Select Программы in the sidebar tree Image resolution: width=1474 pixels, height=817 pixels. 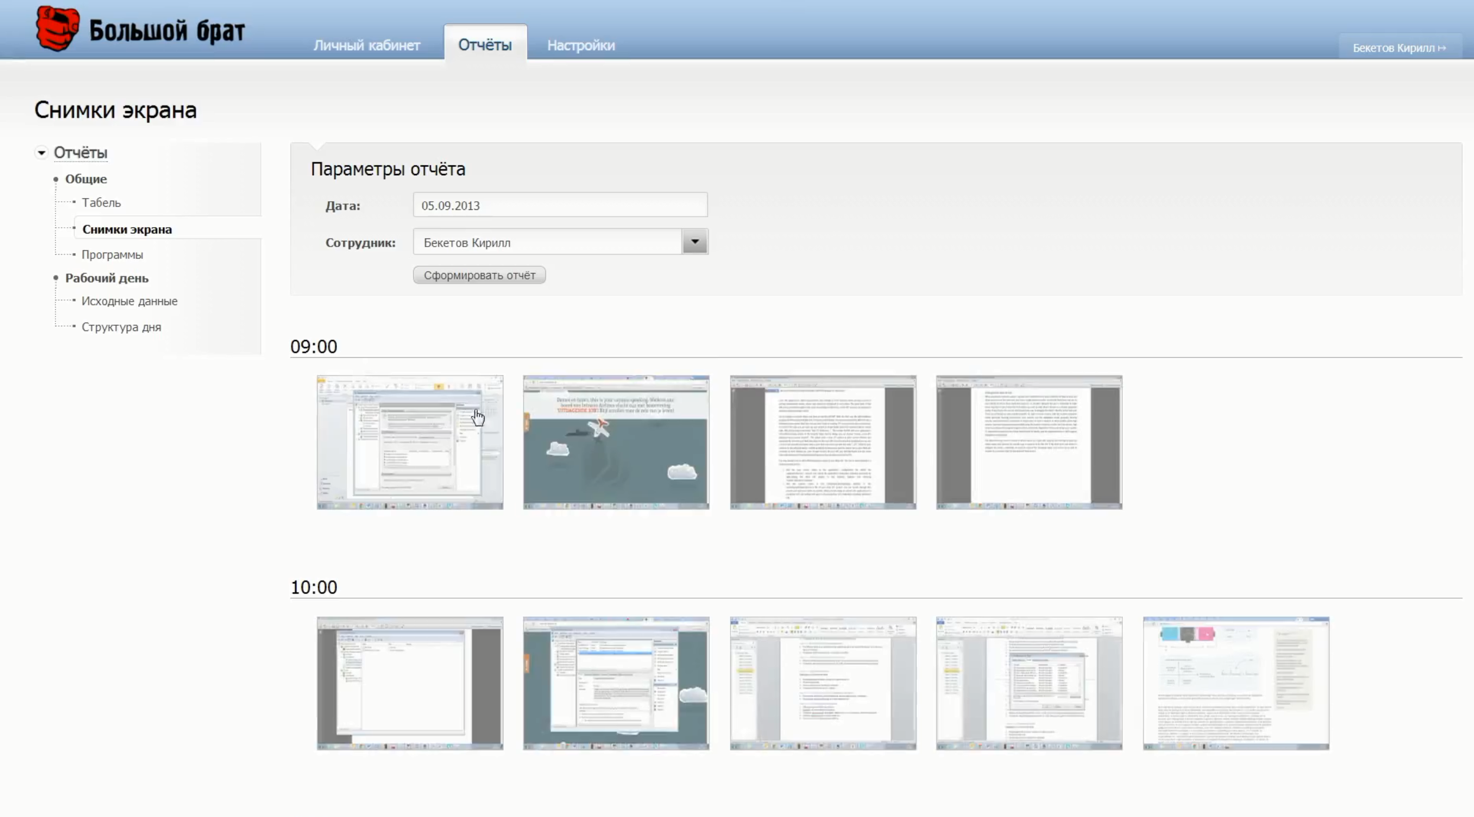point(112,255)
